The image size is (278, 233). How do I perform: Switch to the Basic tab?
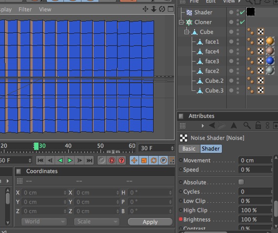189,148
